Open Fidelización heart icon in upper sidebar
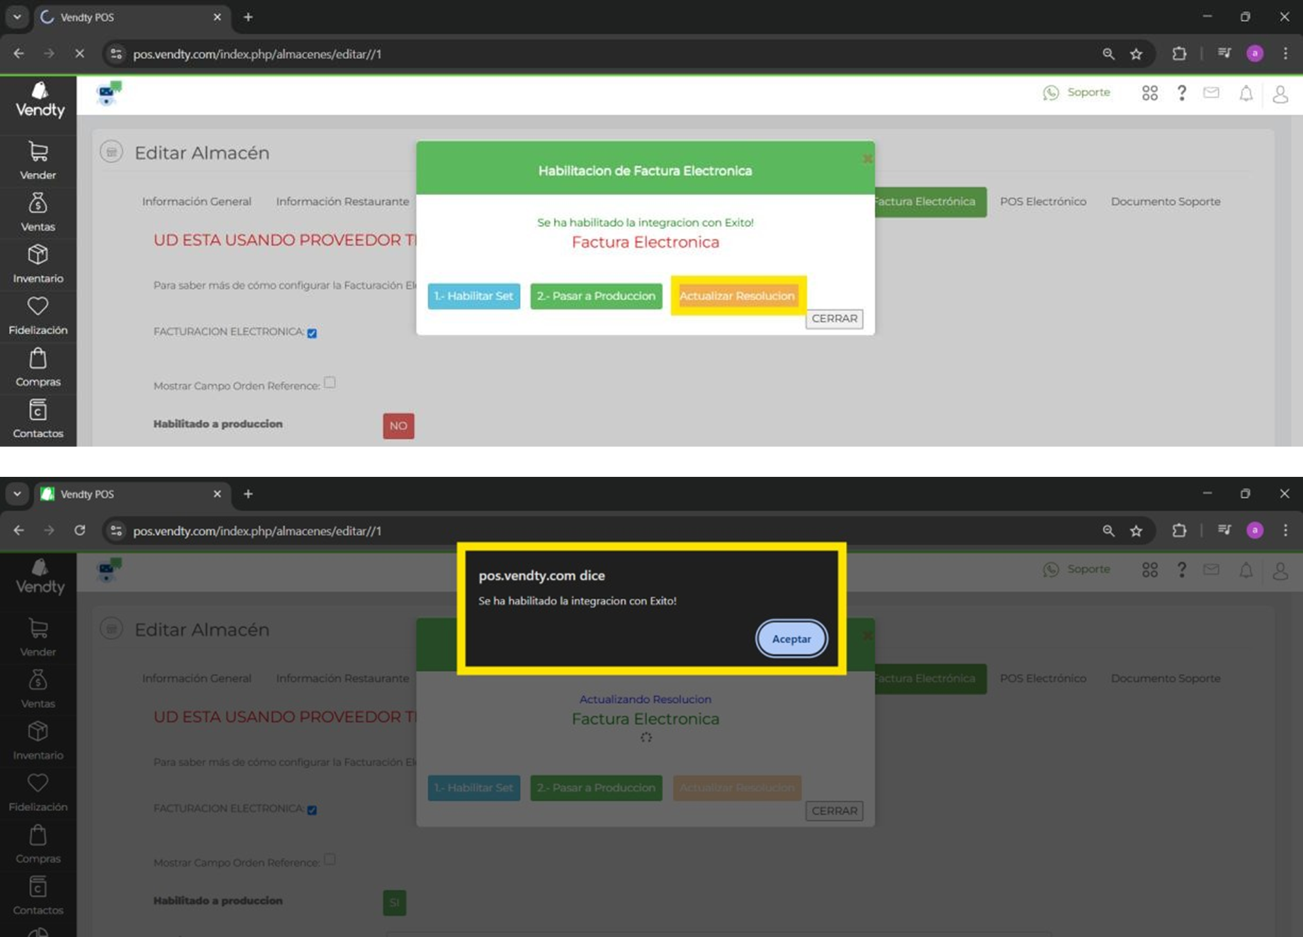 (x=38, y=307)
